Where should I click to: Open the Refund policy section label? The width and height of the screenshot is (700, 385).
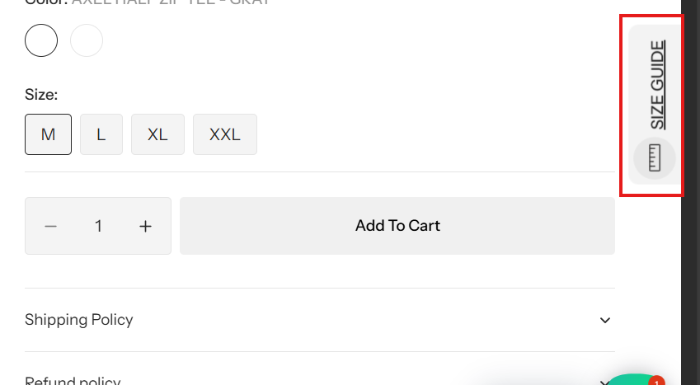(x=73, y=382)
